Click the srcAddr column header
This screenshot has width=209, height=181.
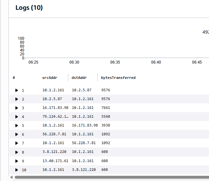tap(49, 78)
